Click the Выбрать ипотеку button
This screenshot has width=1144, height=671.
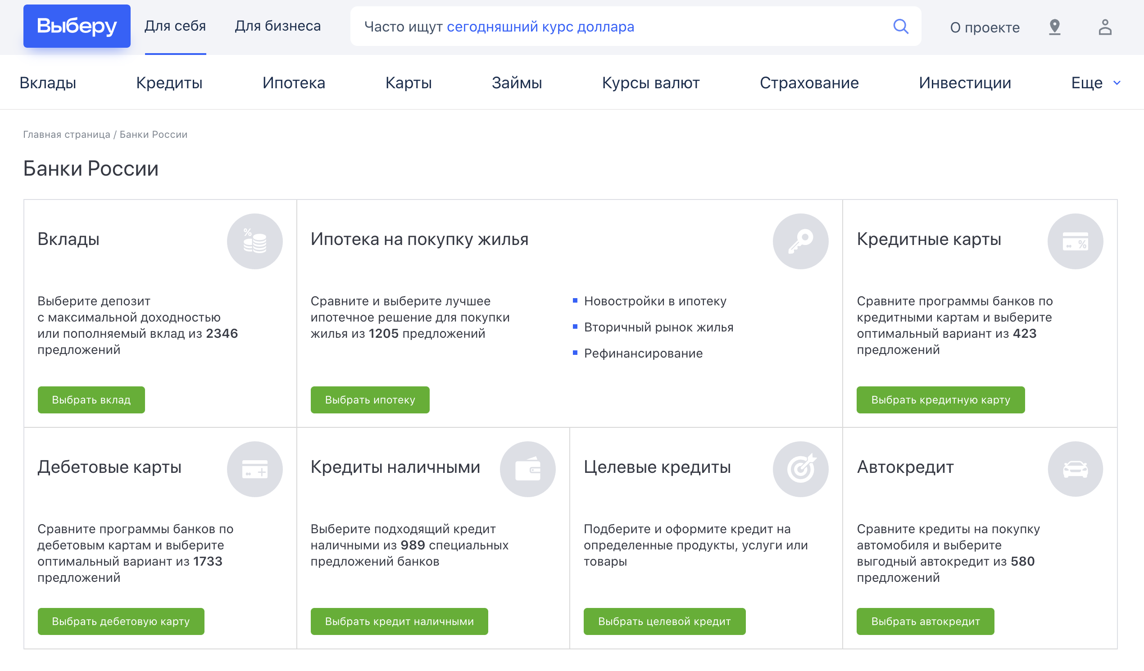370,399
